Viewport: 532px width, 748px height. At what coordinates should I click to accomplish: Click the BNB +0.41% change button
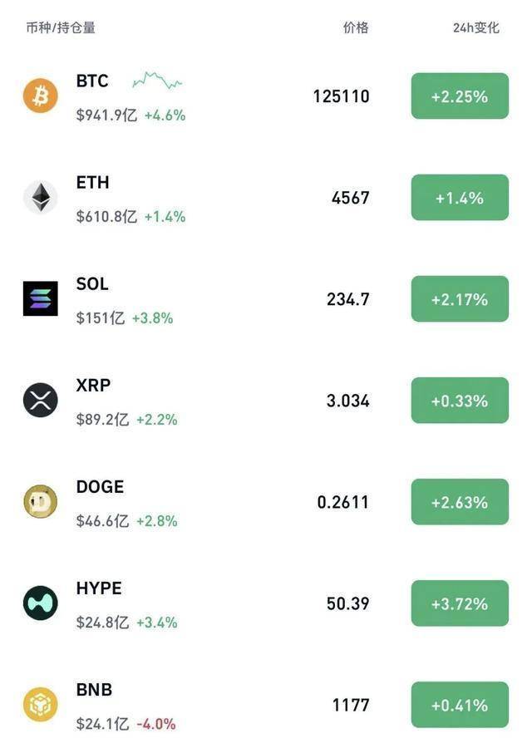pyautogui.click(x=460, y=705)
